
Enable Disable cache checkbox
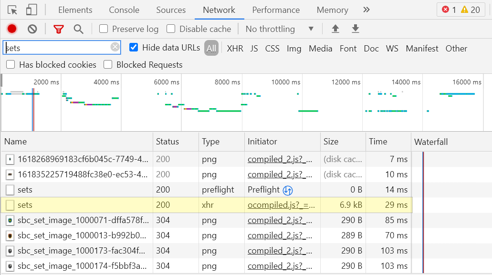(x=171, y=29)
